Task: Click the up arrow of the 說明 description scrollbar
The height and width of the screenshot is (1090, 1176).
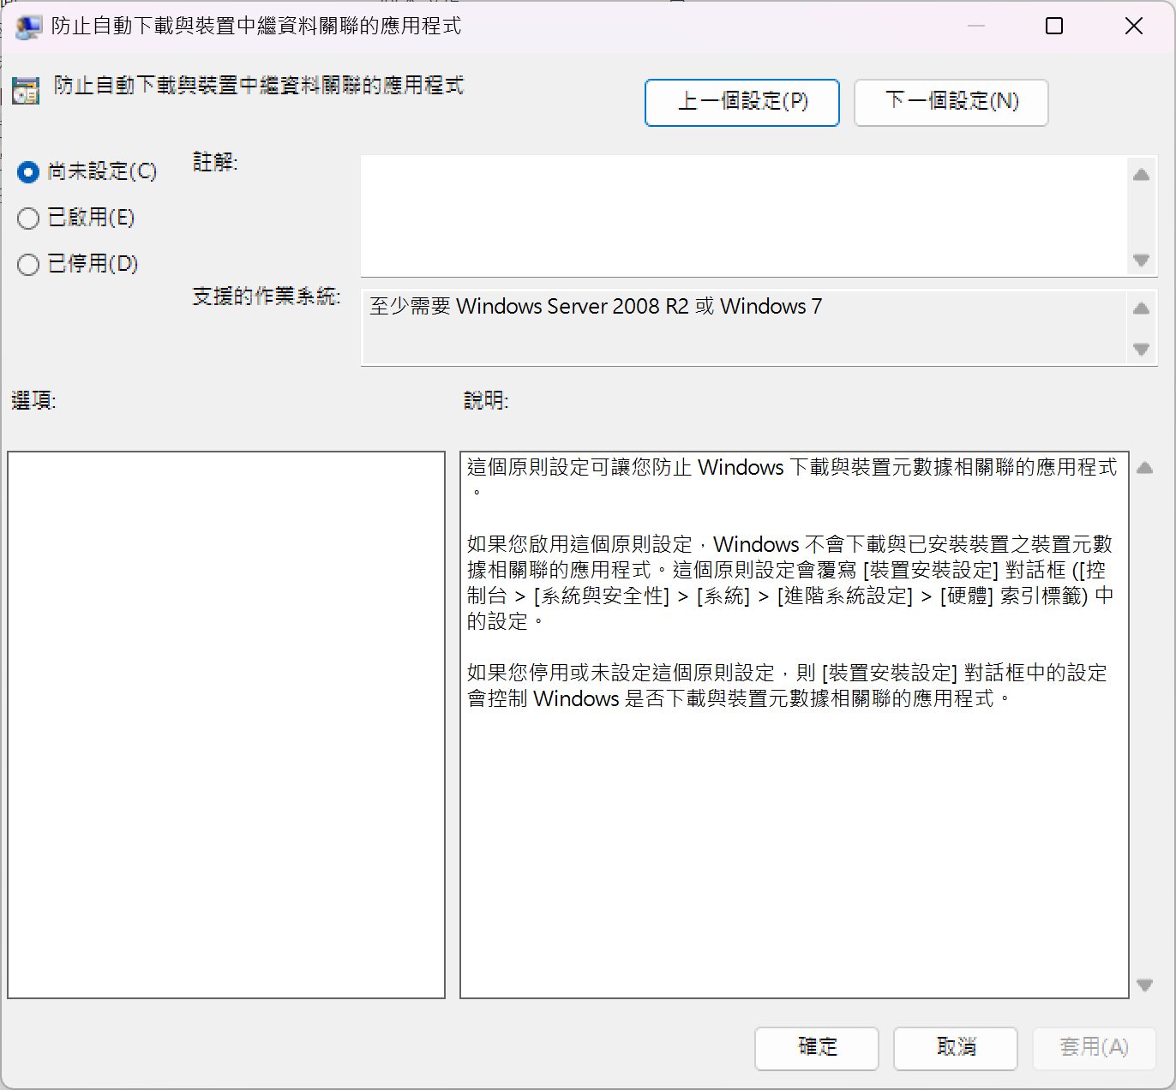Action: 1144,468
